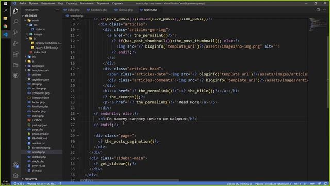The width and height of the screenshot is (330, 186).
Task: Open the Explorer panel ellipsis menu
Action: click(57, 10)
